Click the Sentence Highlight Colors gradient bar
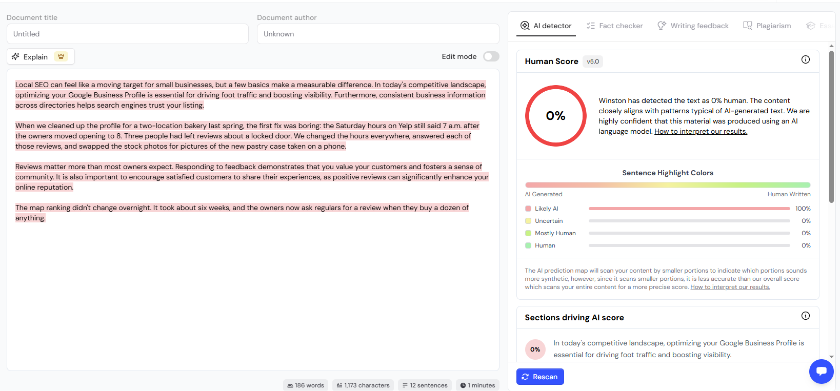Viewport: 840px width, 391px height. [668, 185]
